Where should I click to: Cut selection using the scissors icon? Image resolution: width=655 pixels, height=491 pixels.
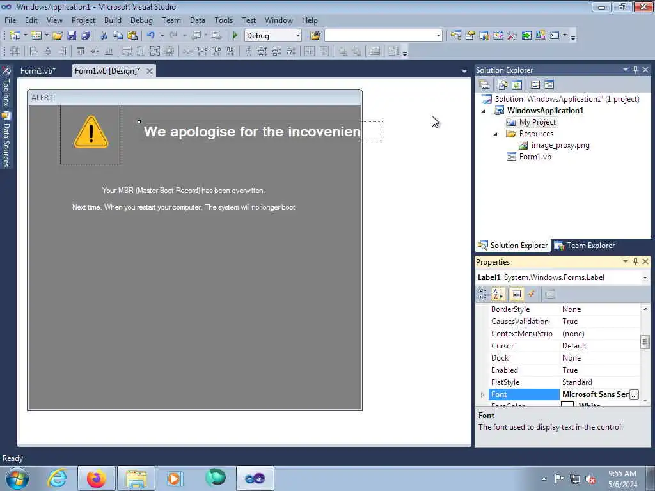point(104,36)
